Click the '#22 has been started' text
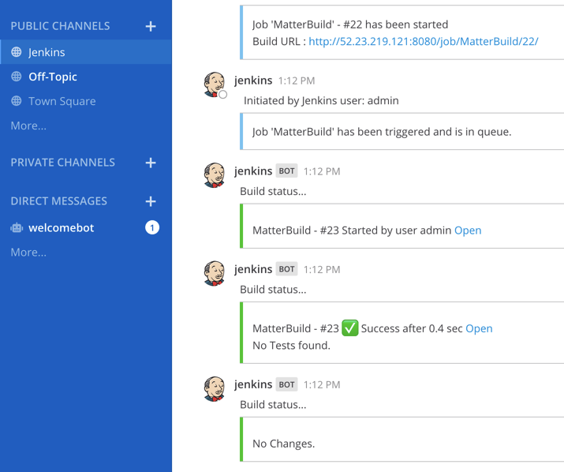 [x=396, y=24]
